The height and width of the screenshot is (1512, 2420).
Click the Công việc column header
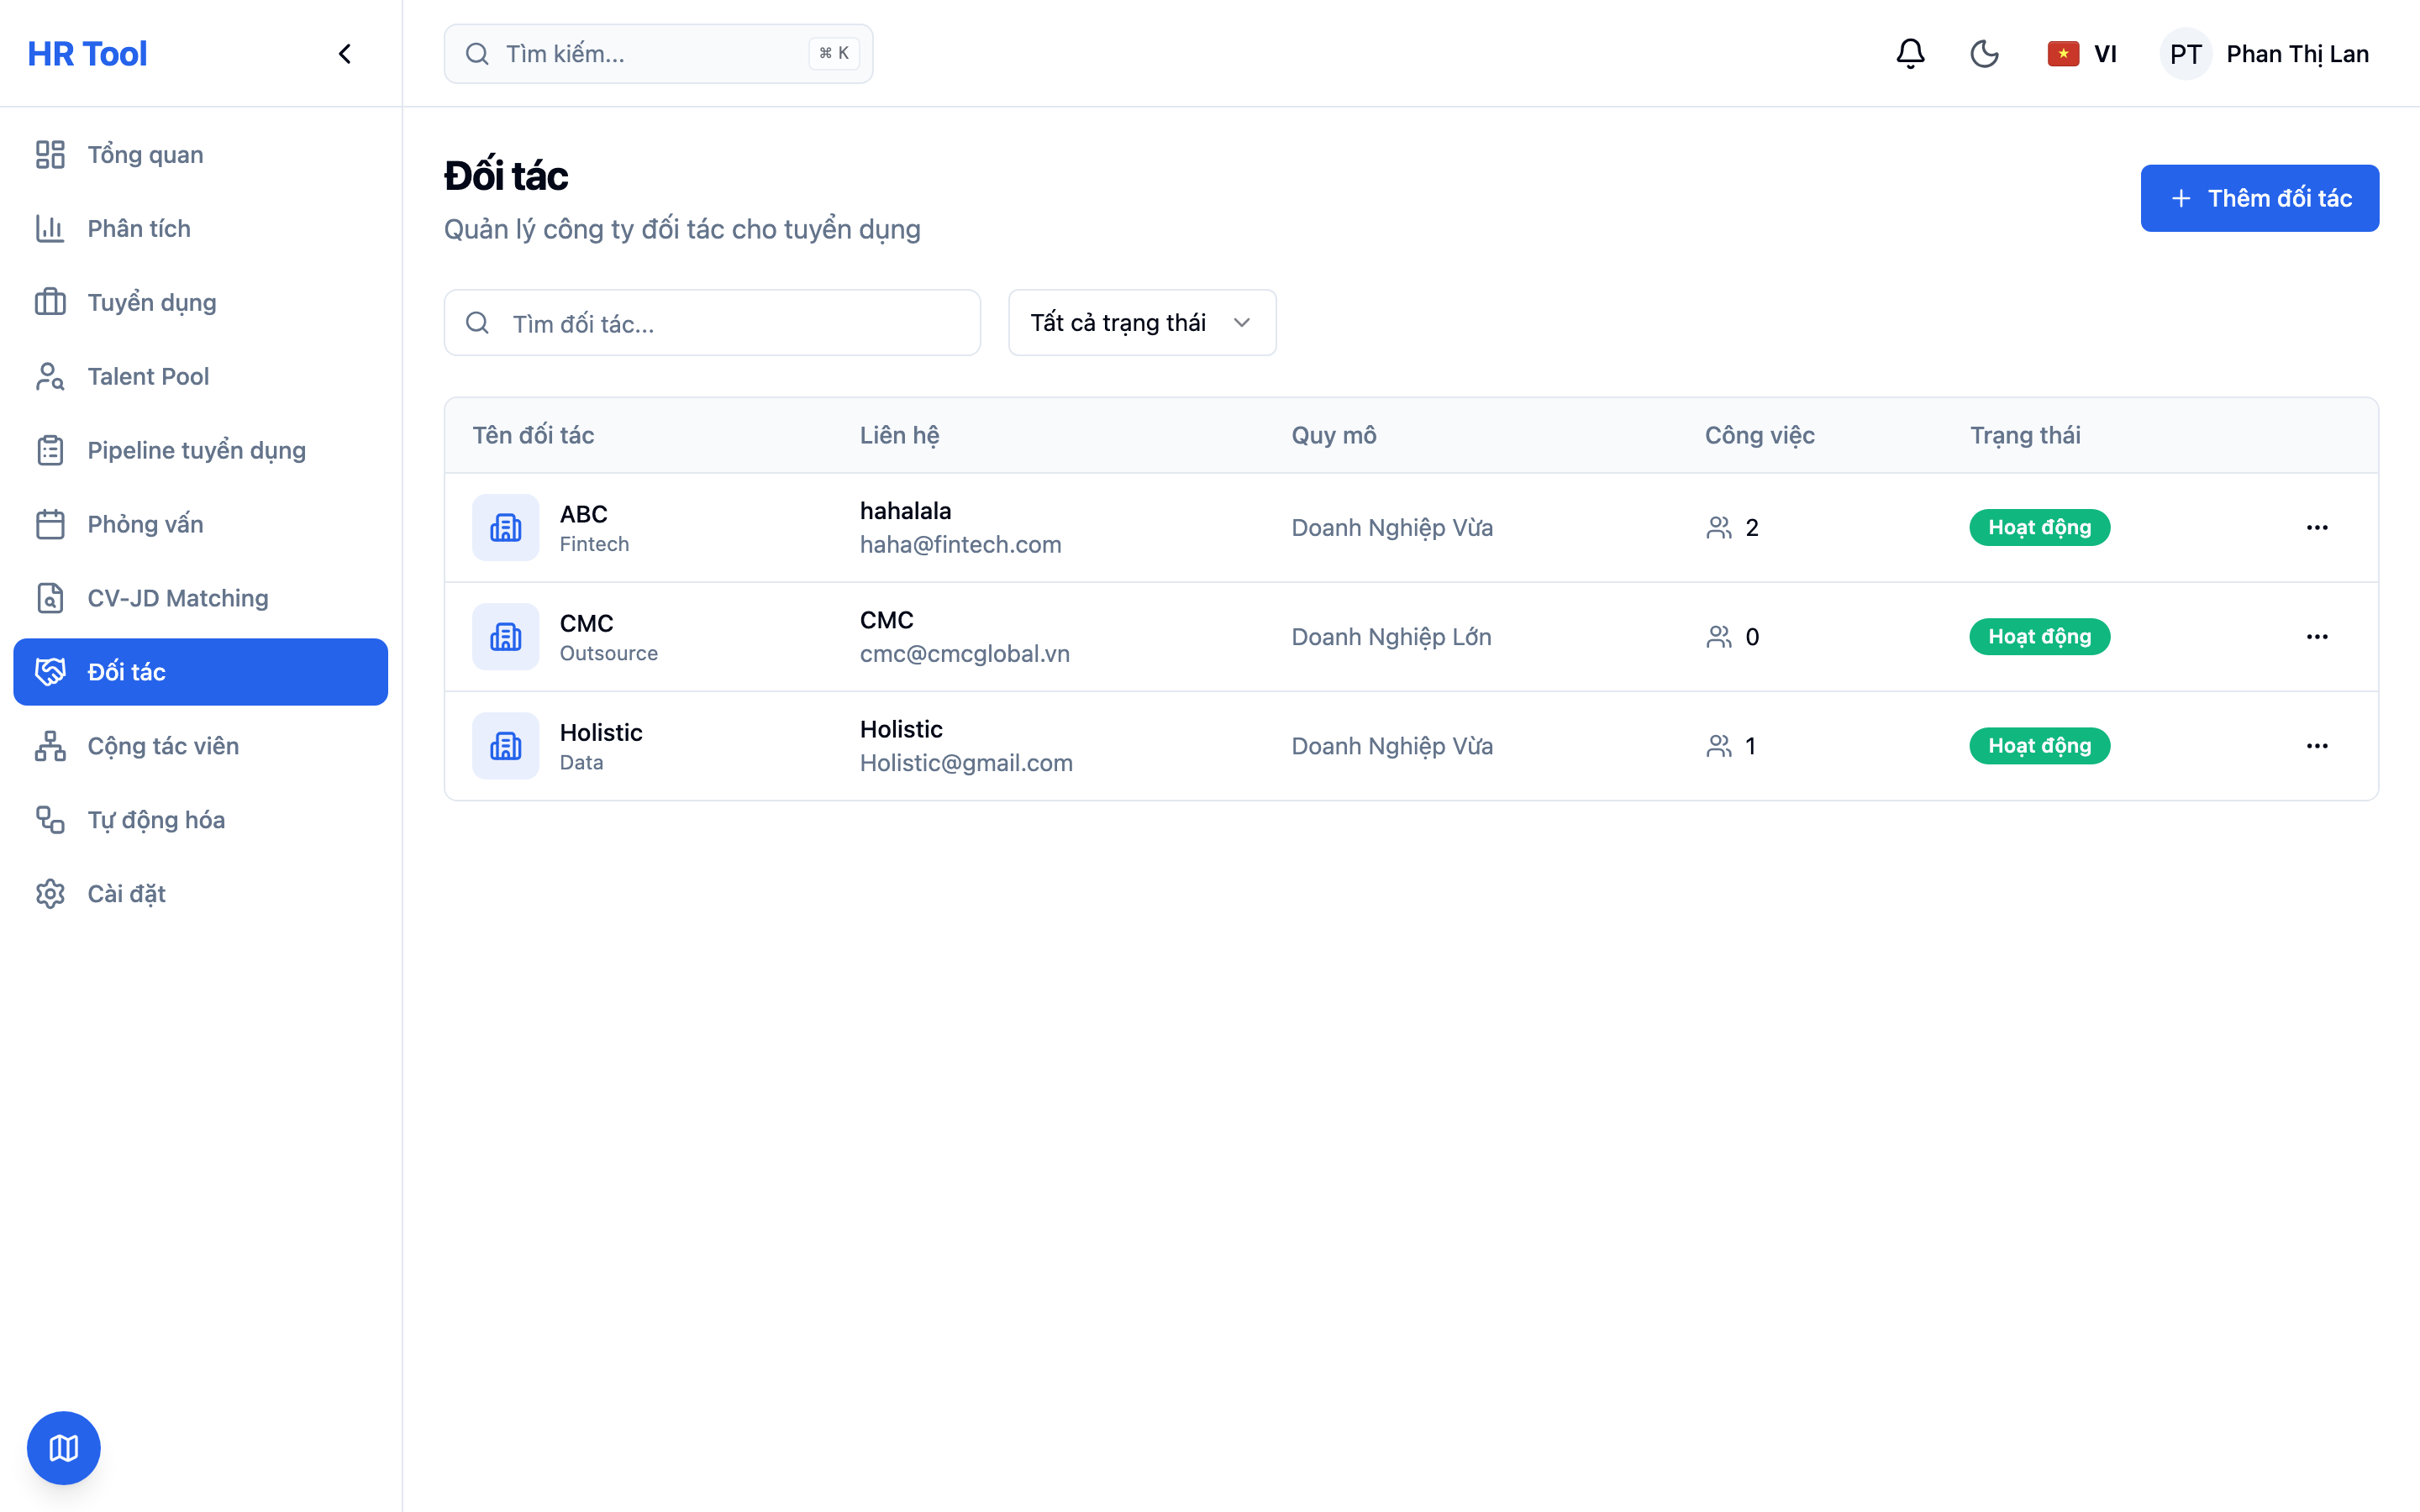point(1759,435)
